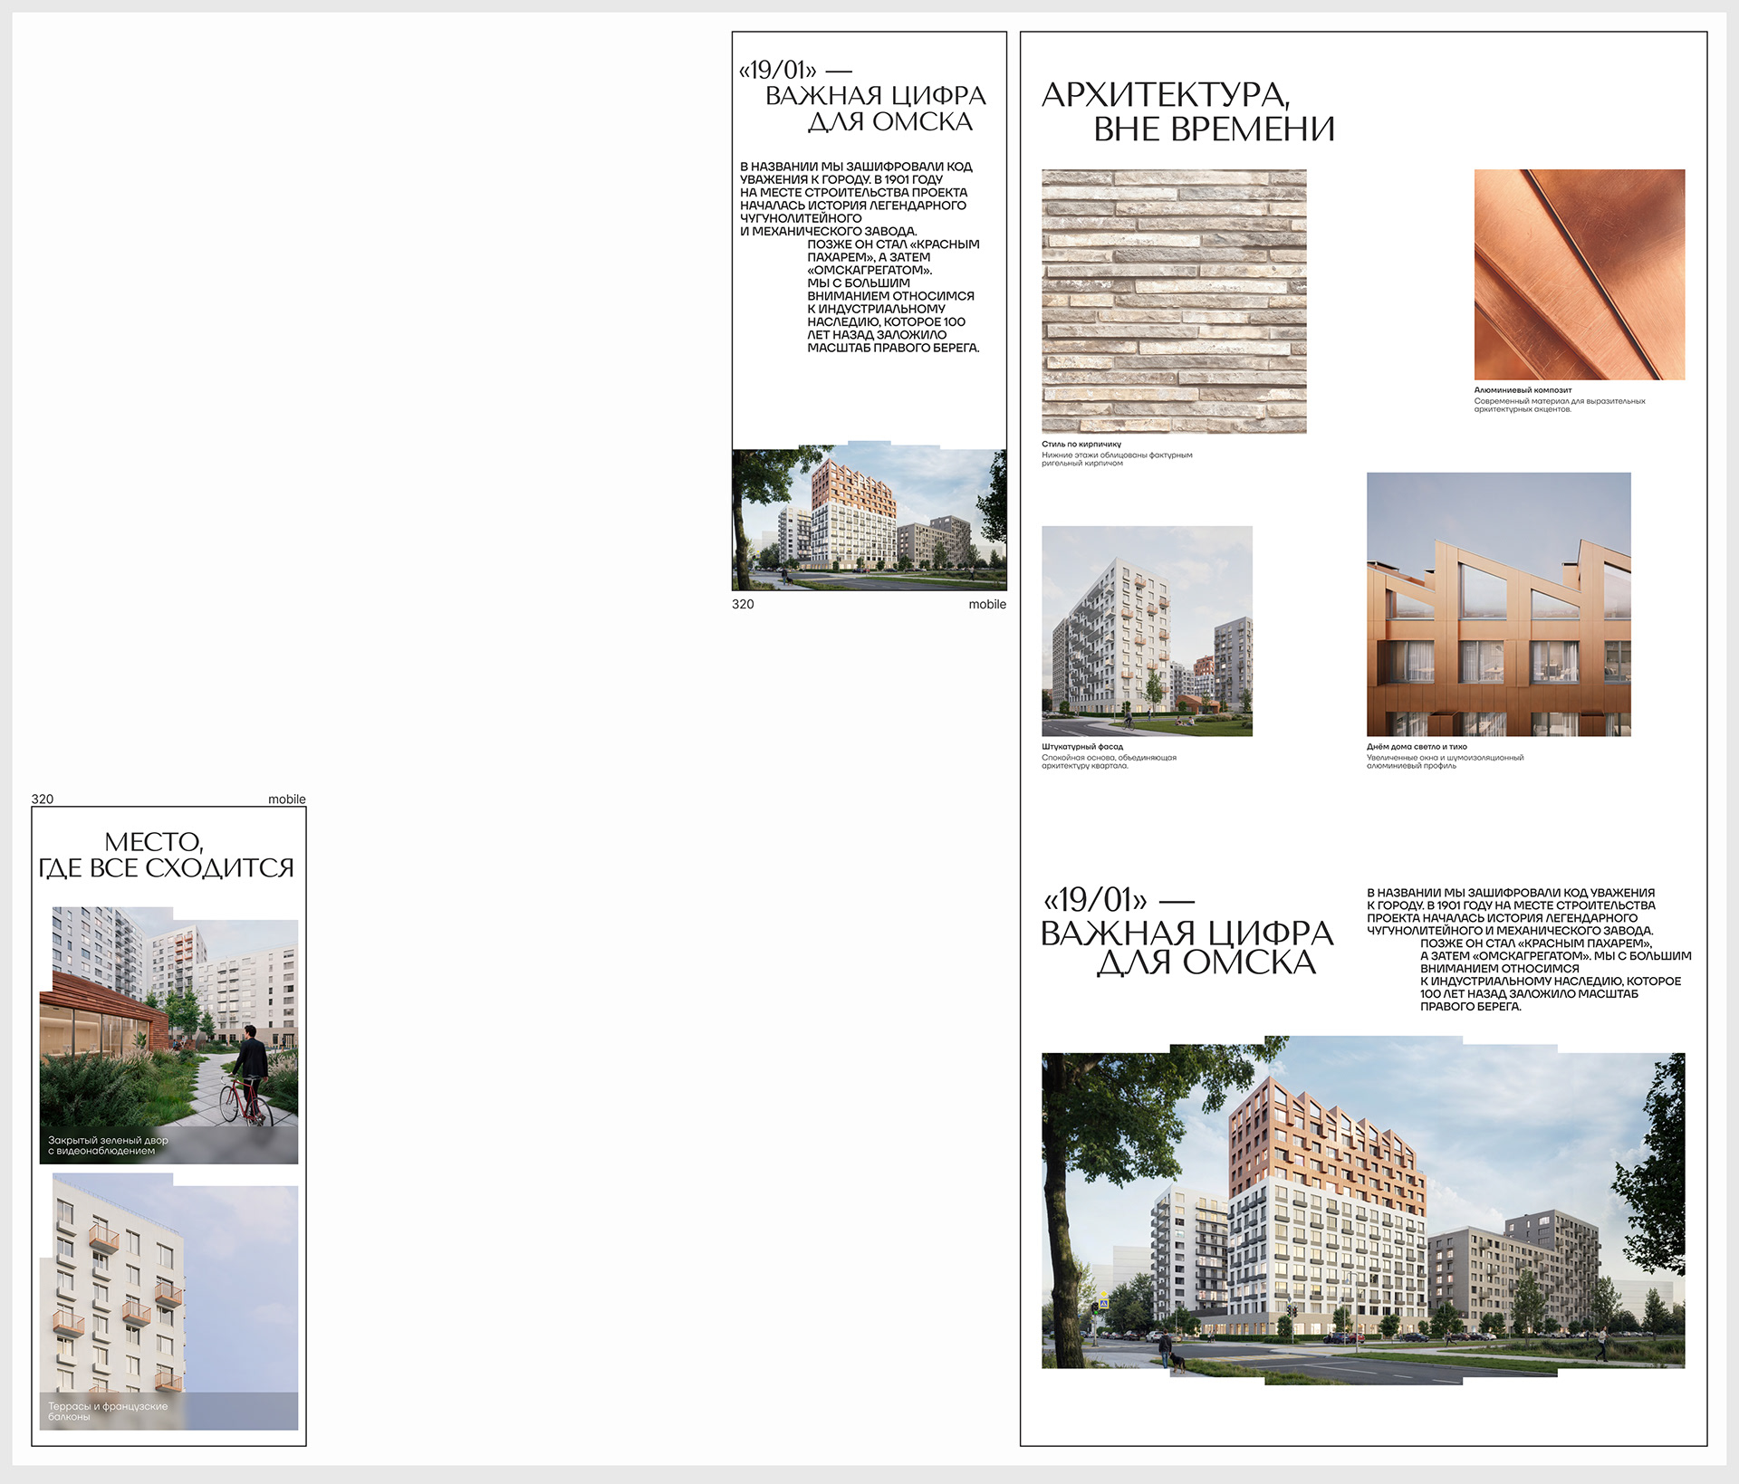
Task: Click overlay text «Террасы и французские балконы»
Action: click(108, 1412)
